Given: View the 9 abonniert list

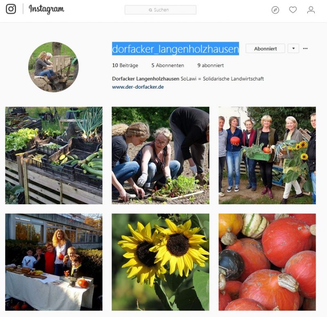Looking at the screenshot, I should tap(211, 65).
